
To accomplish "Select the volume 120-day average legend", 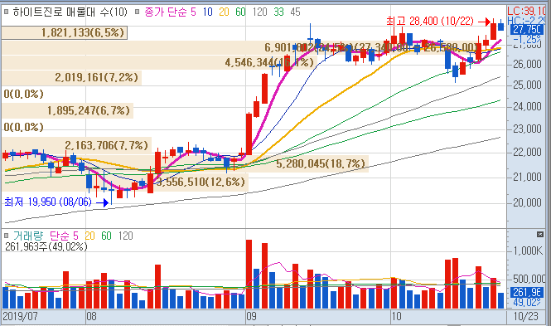I will coord(125,236).
